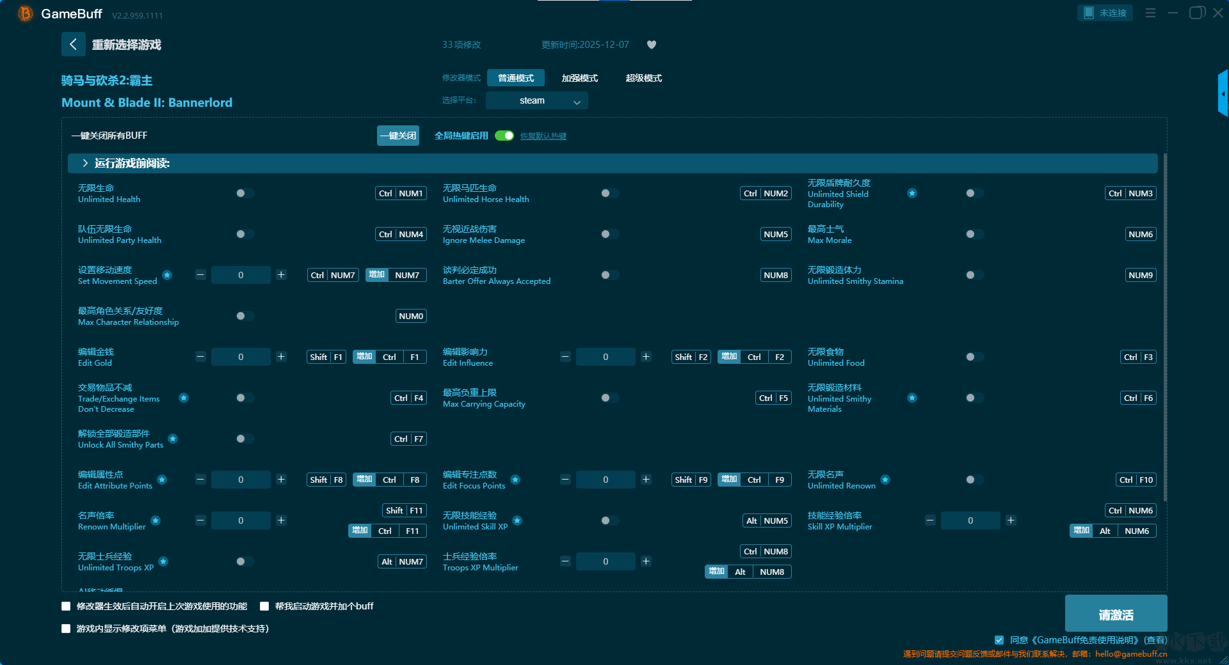
Task: Click the hamburger menu icon in title bar
Action: [1150, 13]
